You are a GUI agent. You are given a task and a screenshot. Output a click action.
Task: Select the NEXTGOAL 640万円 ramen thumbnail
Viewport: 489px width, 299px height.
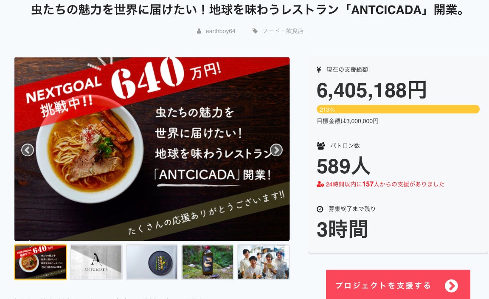41,262
